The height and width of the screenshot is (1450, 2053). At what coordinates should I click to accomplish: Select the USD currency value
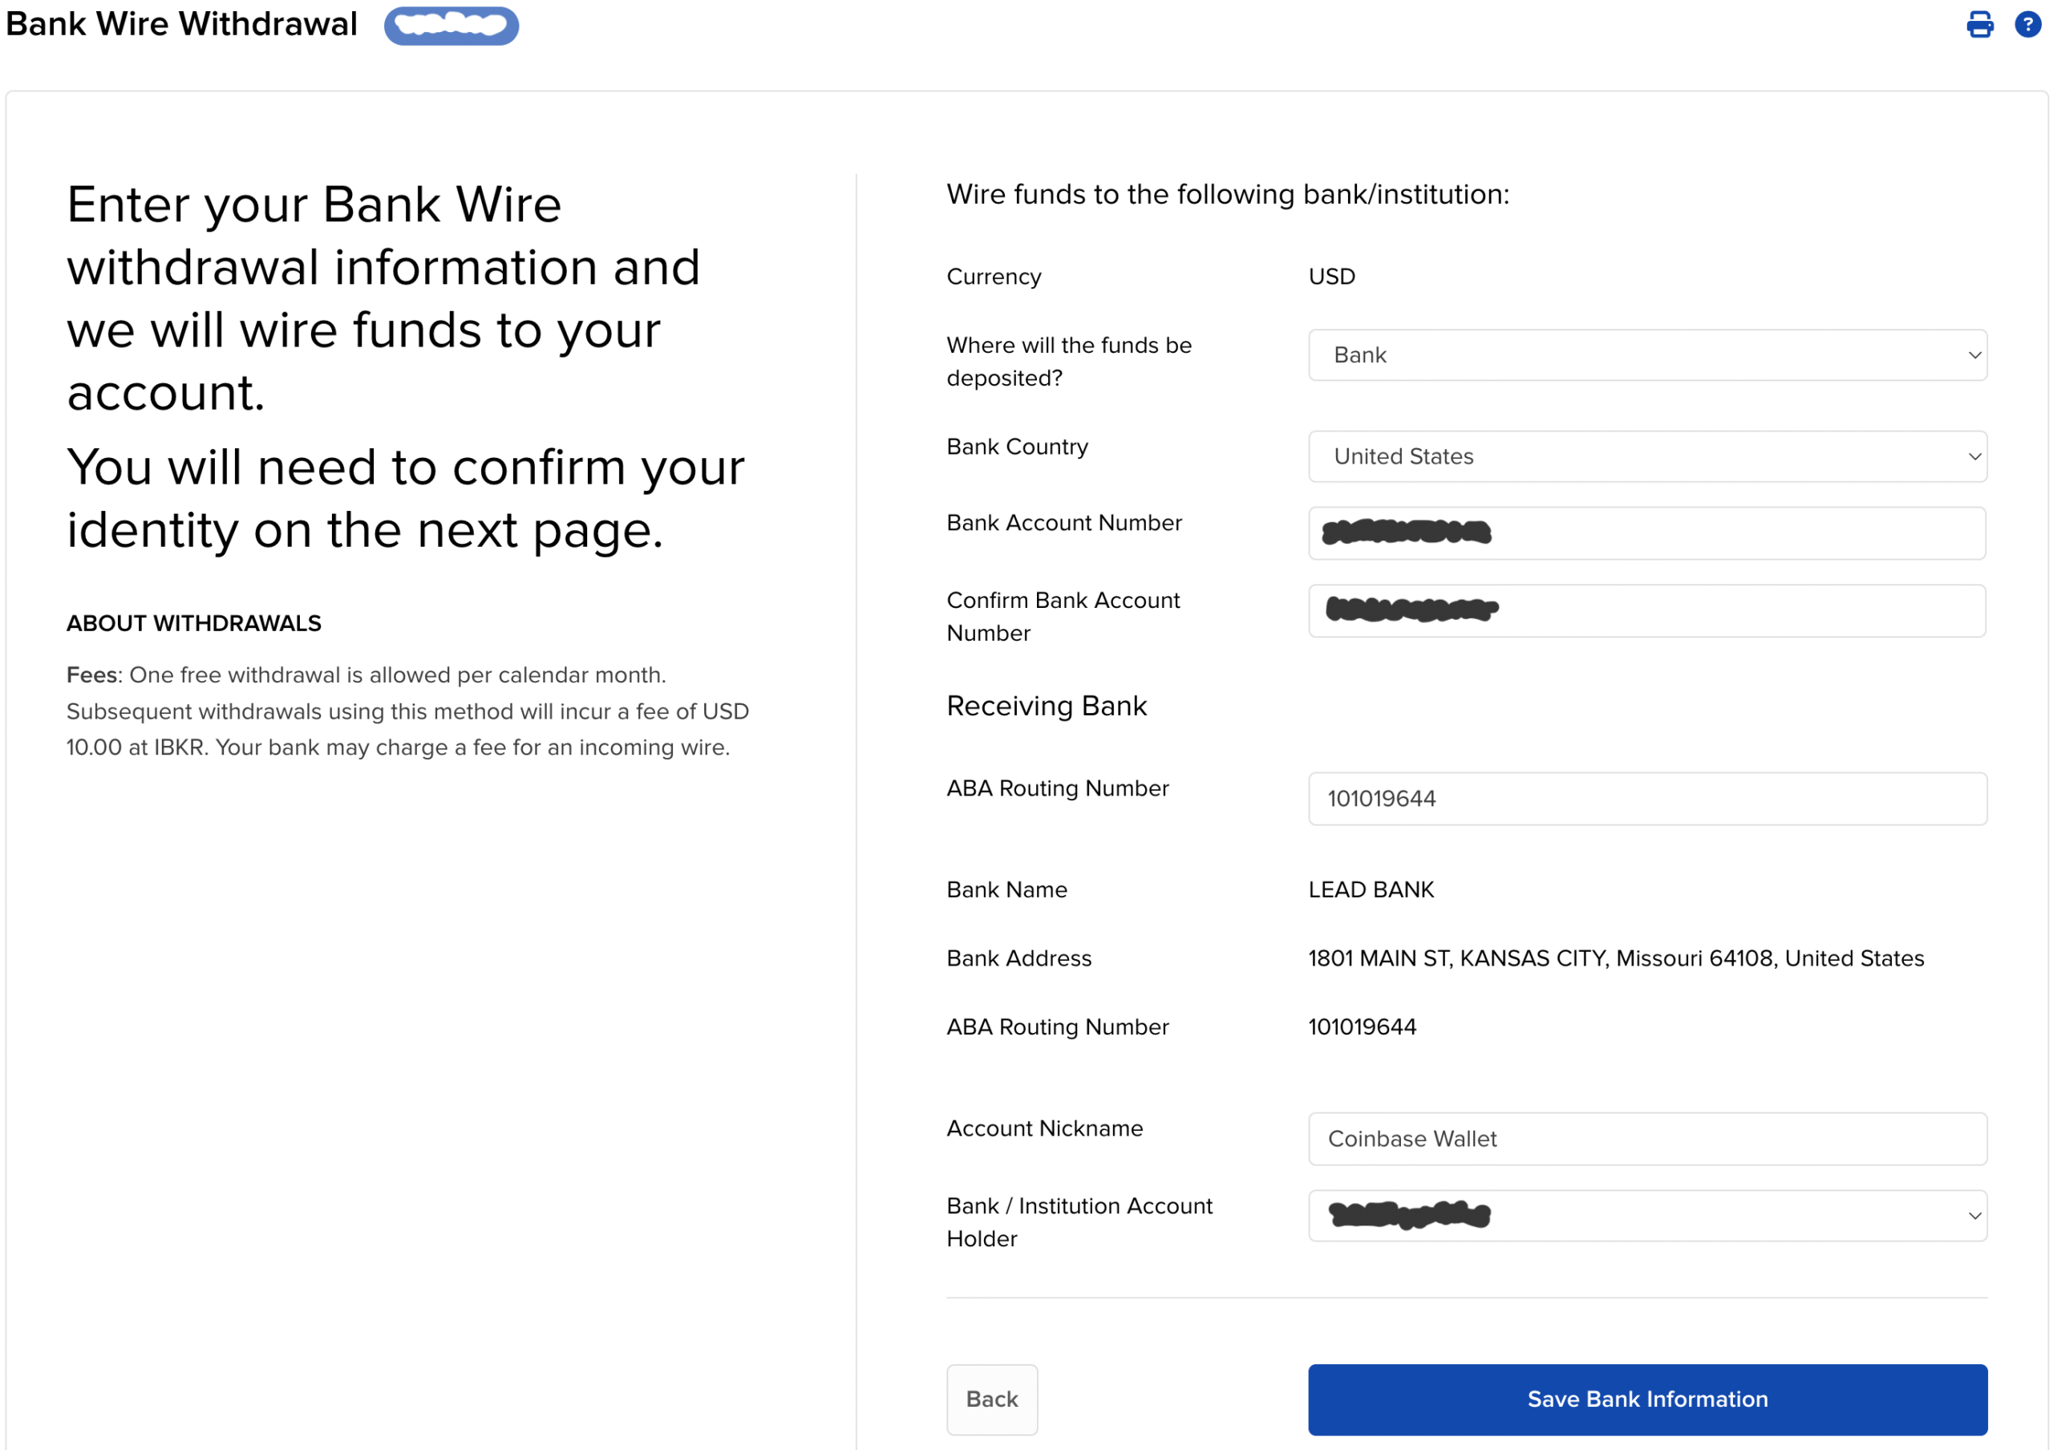[x=1331, y=276]
